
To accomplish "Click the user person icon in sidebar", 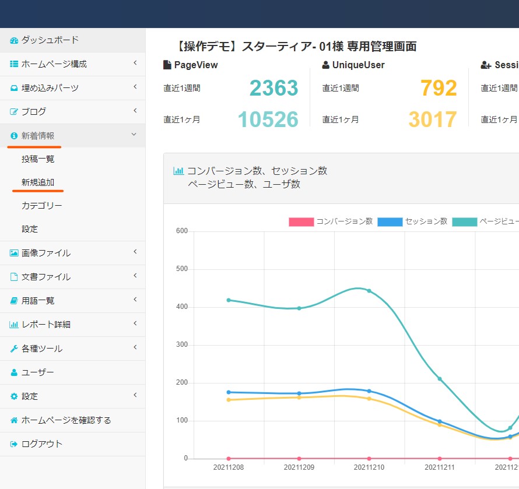I will click(x=14, y=372).
